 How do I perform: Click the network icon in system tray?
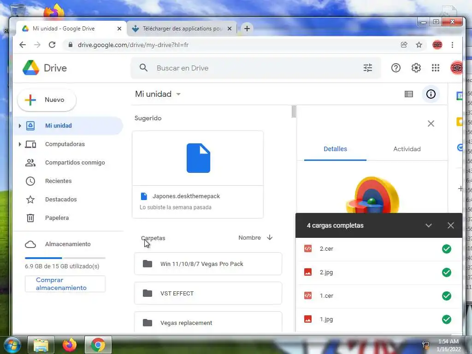click(425, 345)
